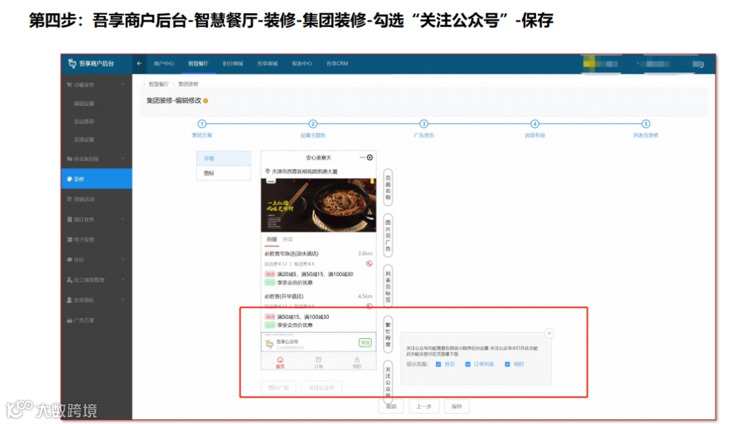Click the 订单 icon in preview footer
Viewport: 751px width, 424px height.
[x=318, y=360]
